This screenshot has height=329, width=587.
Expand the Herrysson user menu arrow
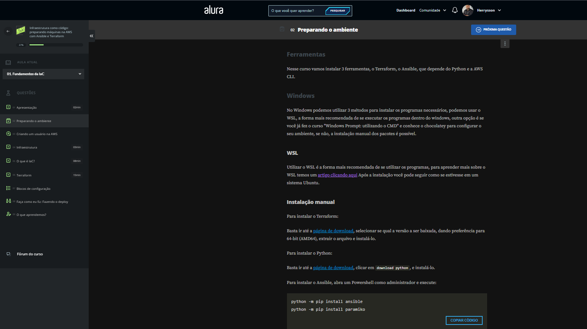pos(499,10)
